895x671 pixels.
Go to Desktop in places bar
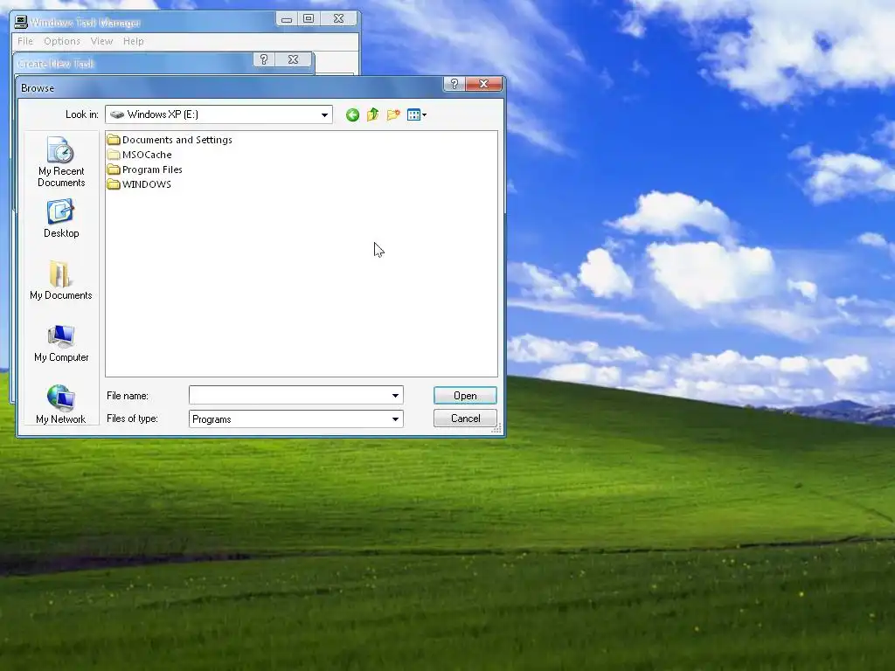pos(61,218)
